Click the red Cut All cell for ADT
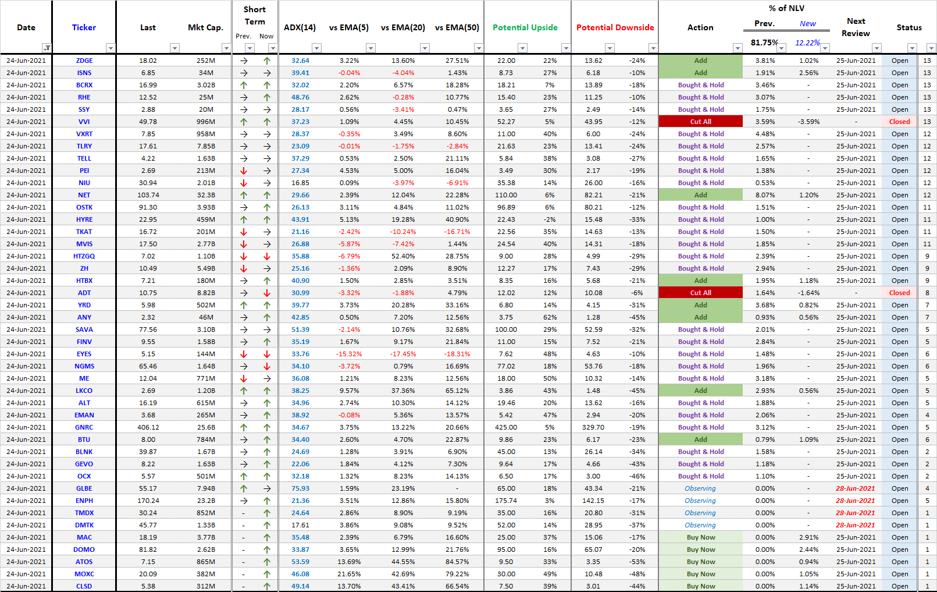The height and width of the screenshot is (592, 937). pyautogui.click(x=701, y=293)
